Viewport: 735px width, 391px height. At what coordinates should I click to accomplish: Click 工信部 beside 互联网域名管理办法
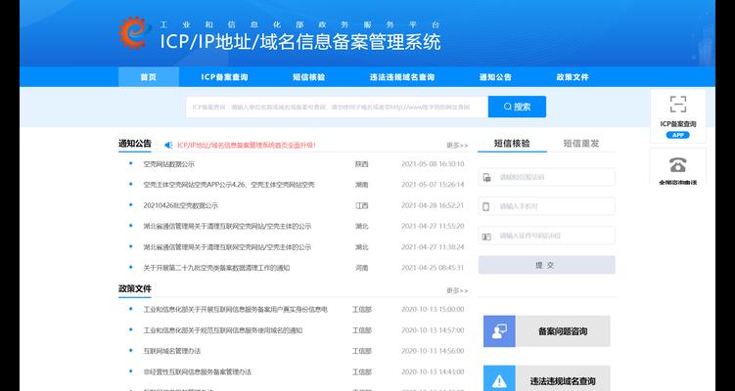362,351
